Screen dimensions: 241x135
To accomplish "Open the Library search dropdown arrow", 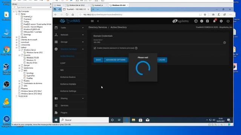I will (50, 7).
